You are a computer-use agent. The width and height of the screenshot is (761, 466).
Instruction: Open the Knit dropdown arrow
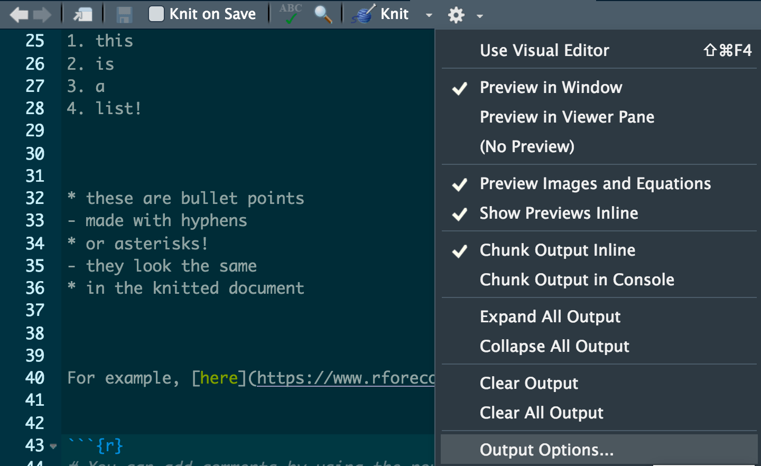(429, 15)
